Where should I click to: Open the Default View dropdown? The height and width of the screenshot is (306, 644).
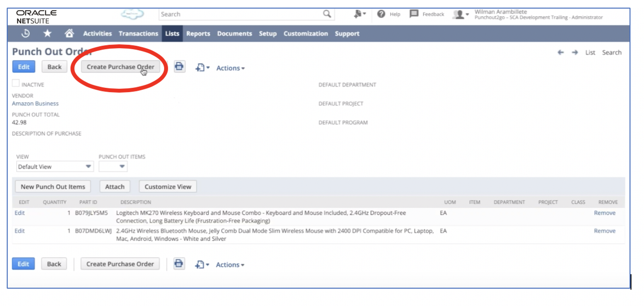[x=55, y=167]
